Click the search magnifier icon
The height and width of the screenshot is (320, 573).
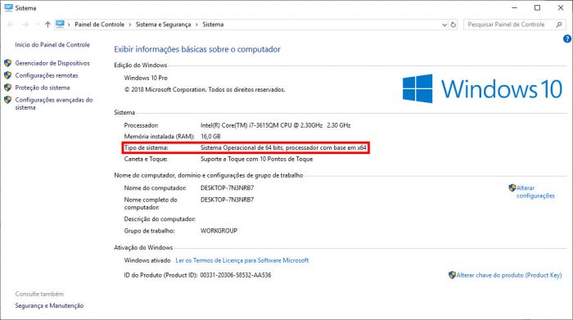559,25
